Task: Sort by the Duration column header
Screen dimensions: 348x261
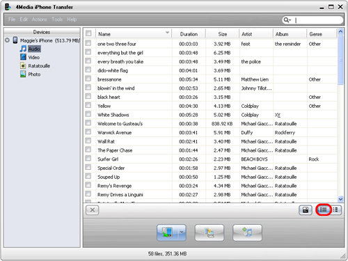Action: (189, 34)
